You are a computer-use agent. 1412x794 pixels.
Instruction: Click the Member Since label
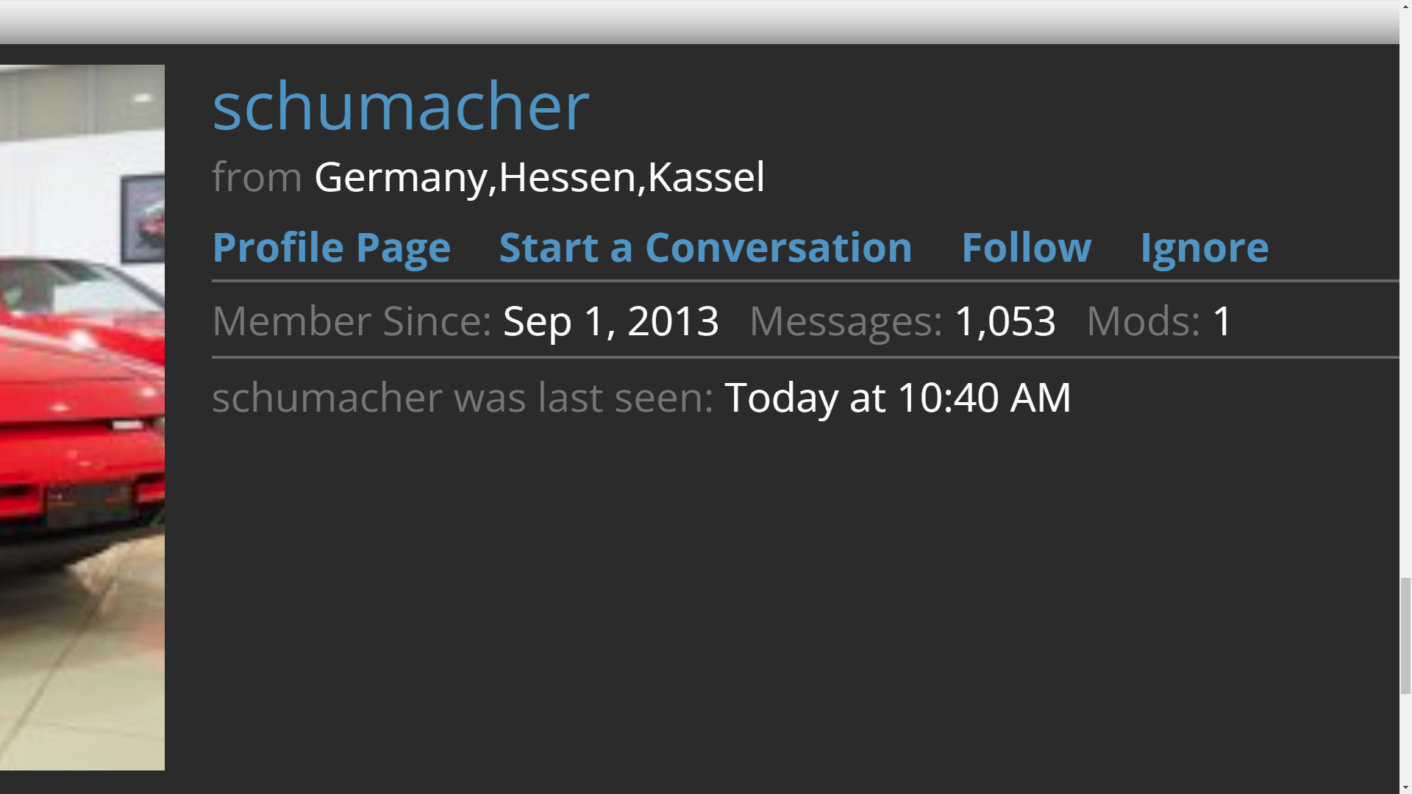(352, 321)
